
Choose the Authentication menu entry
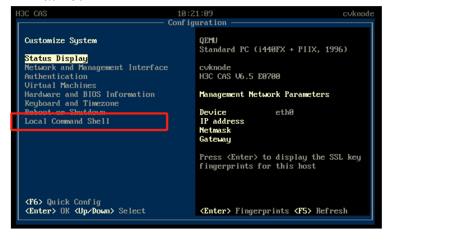pyautogui.click(x=56, y=76)
